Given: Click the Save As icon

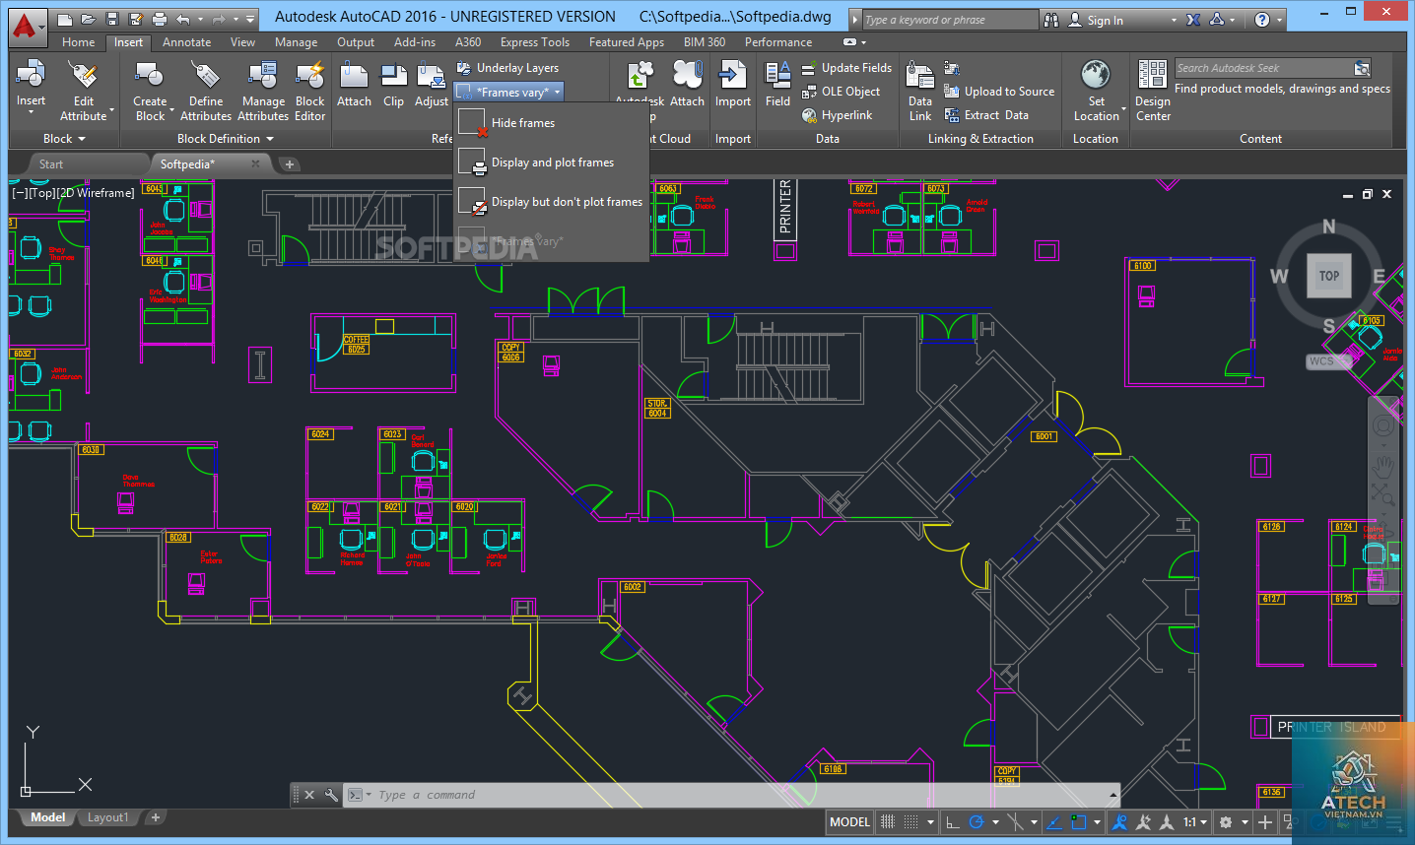Looking at the screenshot, I should (135, 19).
